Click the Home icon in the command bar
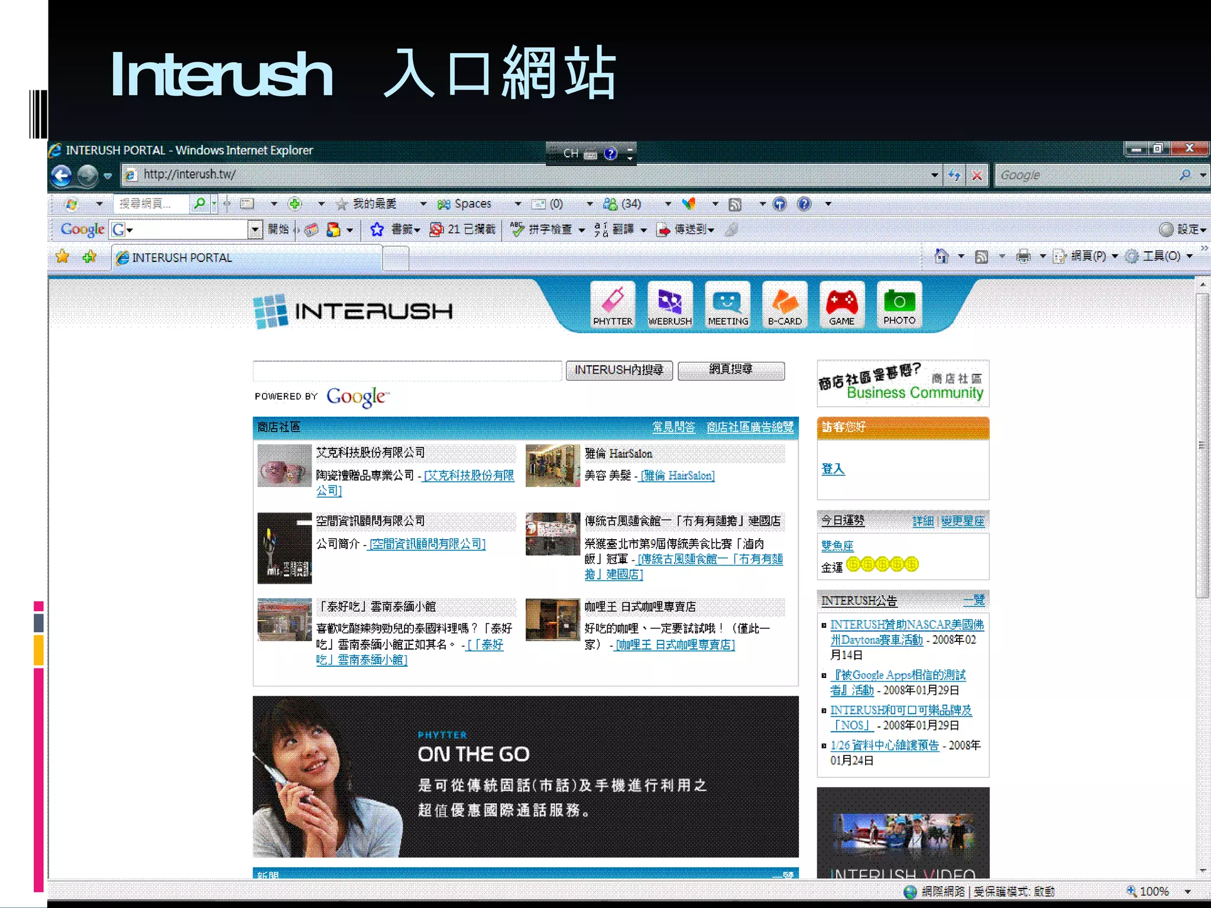The height and width of the screenshot is (908, 1211). coord(941,256)
